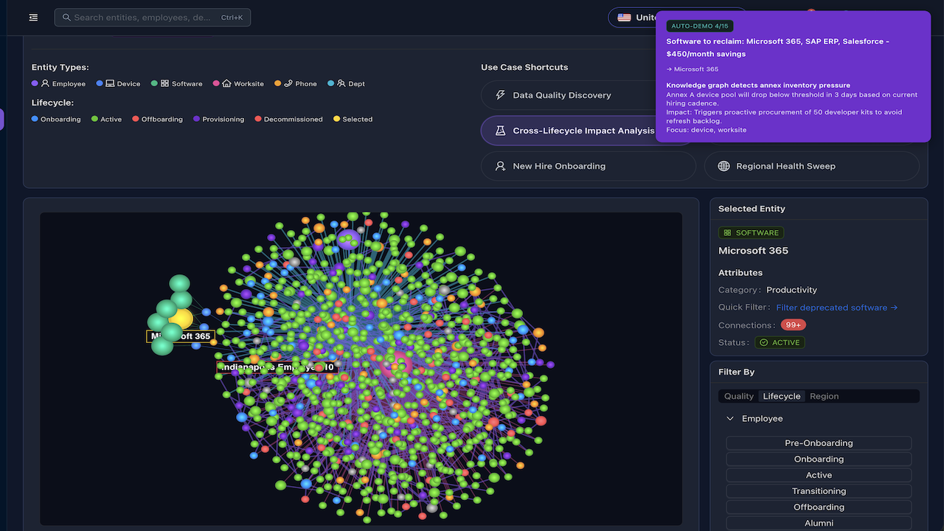Open the sidebar menu toggle icon
Screen dimensions: 944x531
coord(33,18)
